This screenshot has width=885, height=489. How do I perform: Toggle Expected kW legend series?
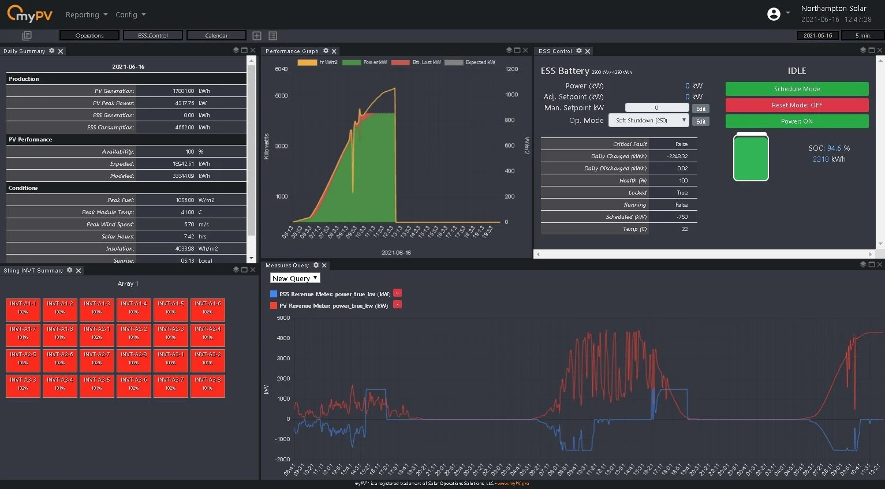pyautogui.click(x=469, y=62)
